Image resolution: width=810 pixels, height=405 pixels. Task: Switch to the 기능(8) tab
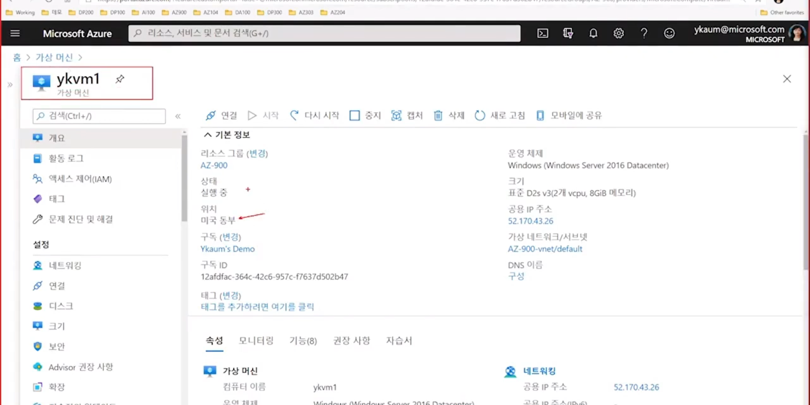(303, 340)
